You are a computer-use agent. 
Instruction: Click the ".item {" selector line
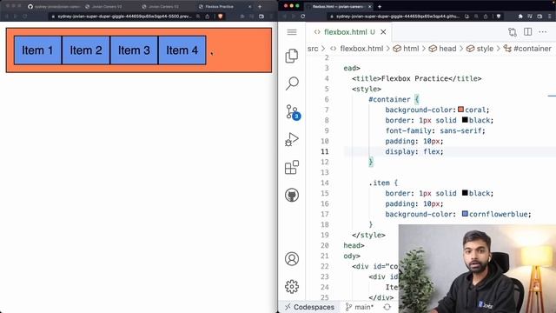point(383,183)
